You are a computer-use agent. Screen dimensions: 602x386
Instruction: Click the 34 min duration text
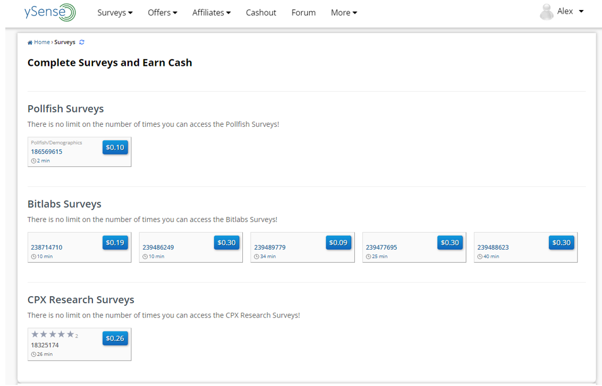(x=268, y=256)
